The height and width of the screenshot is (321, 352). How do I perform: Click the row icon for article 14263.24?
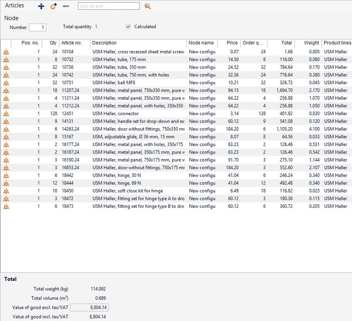coord(6,129)
